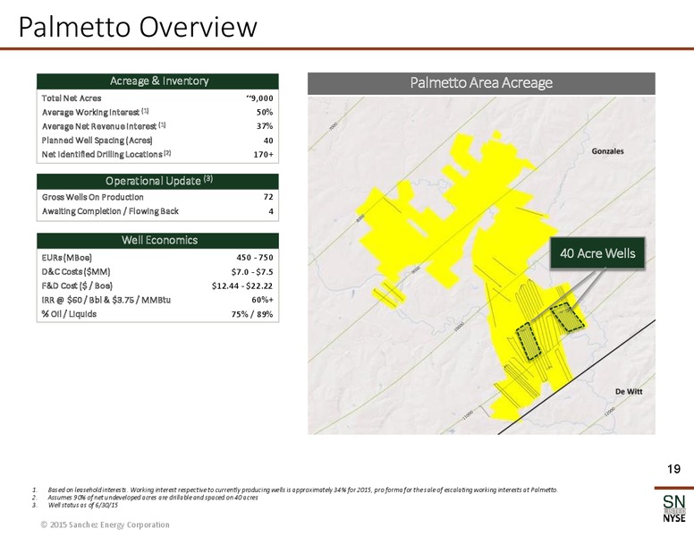Select the $7.0 - $7.5 cost value
Viewport: 694px width, 537px height.
(252, 271)
